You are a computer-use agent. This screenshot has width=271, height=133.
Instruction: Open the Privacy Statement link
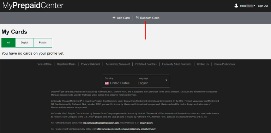click(91, 64)
